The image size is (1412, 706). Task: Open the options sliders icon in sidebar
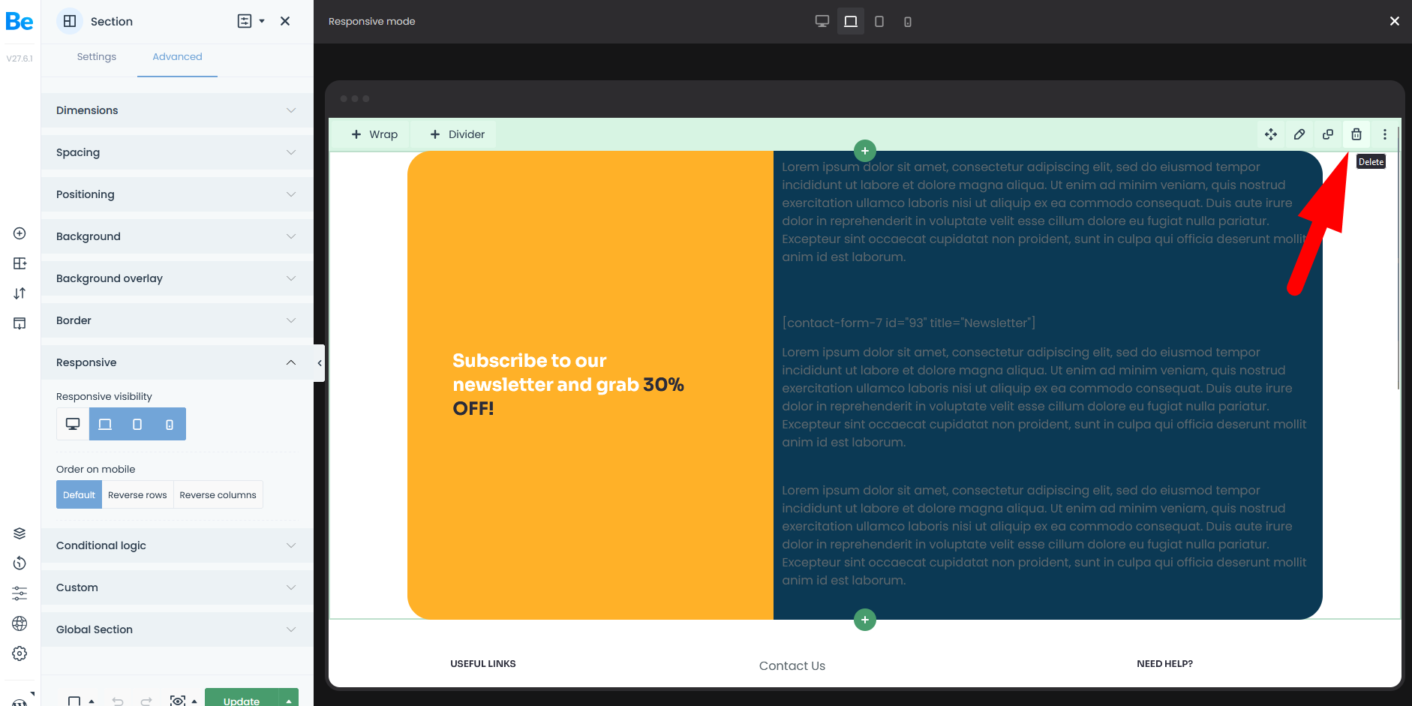pyautogui.click(x=20, y=593)
